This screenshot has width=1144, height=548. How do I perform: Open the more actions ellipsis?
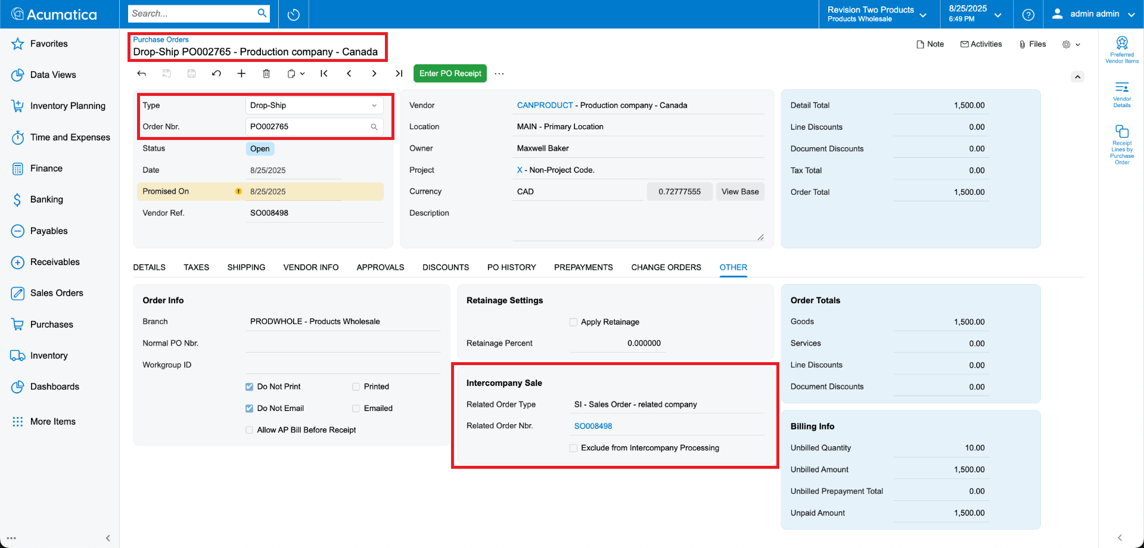click(x=499, y=73)
